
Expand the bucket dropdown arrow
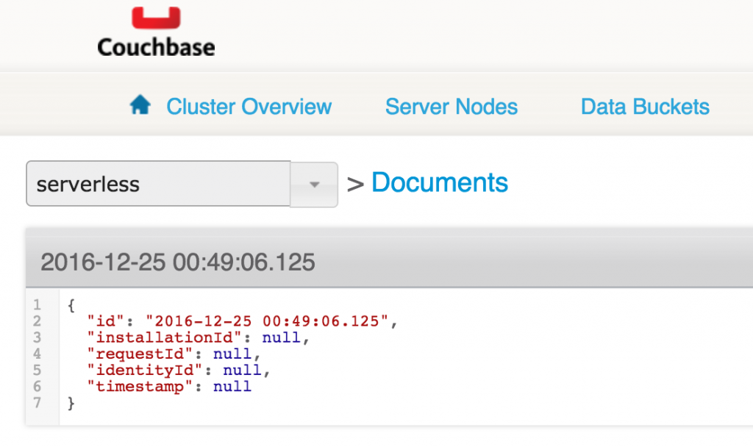click(314, 185)
